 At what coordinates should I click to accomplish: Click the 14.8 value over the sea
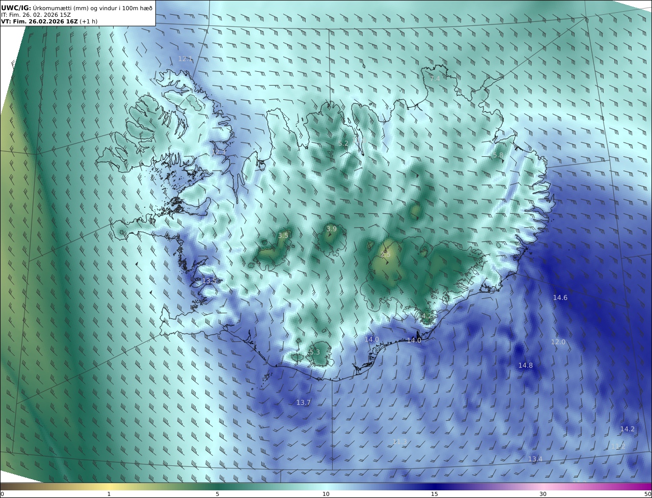(x=526, y=366)
